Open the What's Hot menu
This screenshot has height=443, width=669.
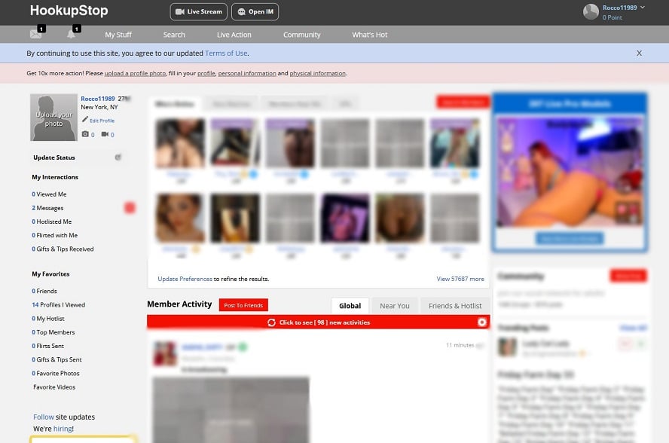point(370,35)
